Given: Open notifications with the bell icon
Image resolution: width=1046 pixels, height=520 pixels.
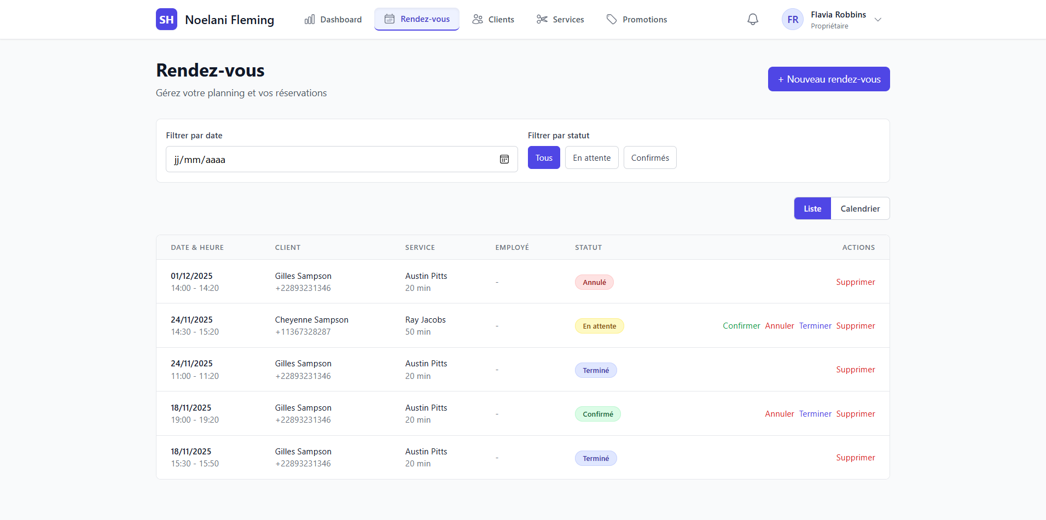Looking at the screenshot, I should click(x=752, y=19).
